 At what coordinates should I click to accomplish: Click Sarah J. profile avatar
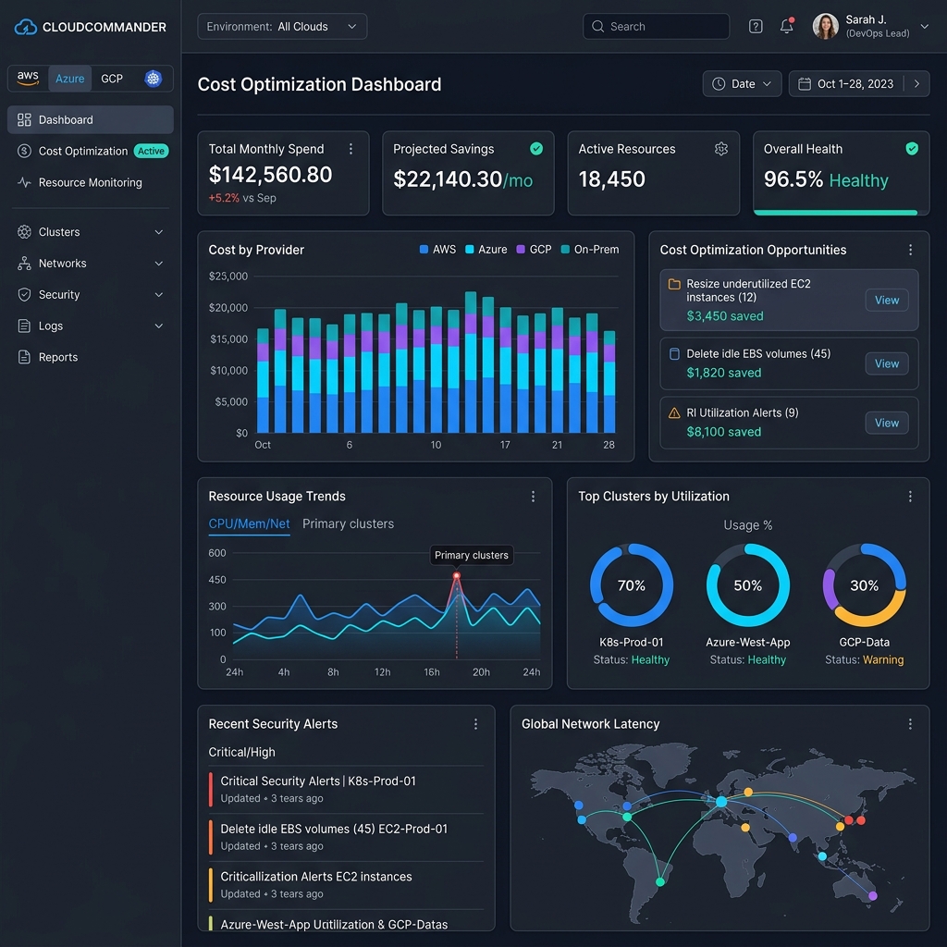point(825,27)
